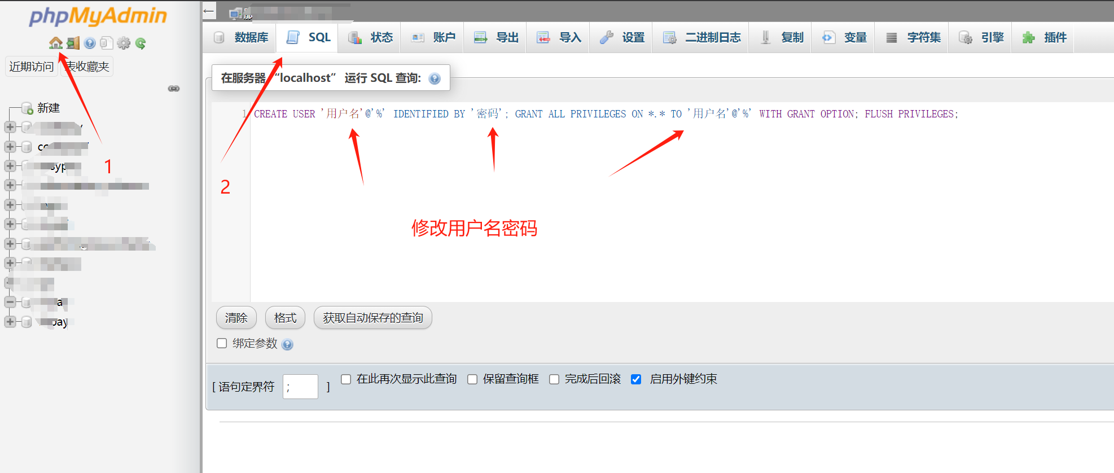Open the 状态 tab
This screenshot has width=1114, height=473.
click(x=370, y=38)
